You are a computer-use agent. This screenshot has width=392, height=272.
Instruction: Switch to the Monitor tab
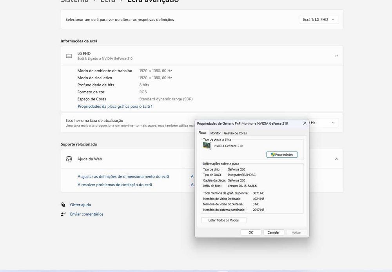[x=216, y=133]
